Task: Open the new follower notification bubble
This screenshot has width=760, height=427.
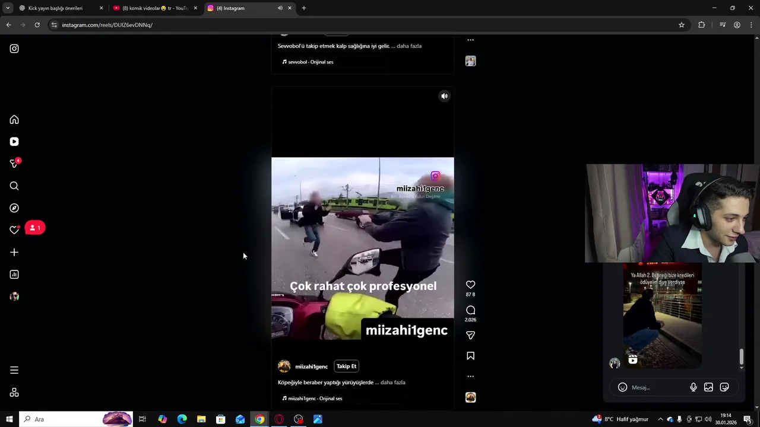Action: pyautogui.click(x=35, y=228)
